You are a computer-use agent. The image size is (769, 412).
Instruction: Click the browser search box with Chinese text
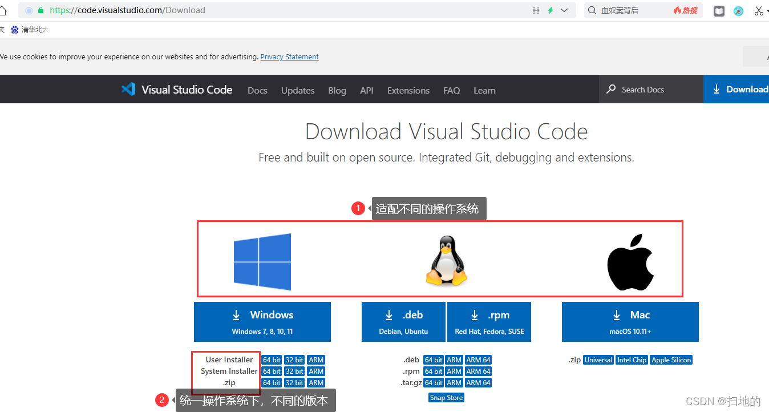tap(643, 10)
